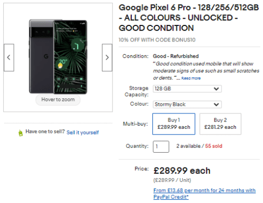Open the Read more condition link

point(191,79)
